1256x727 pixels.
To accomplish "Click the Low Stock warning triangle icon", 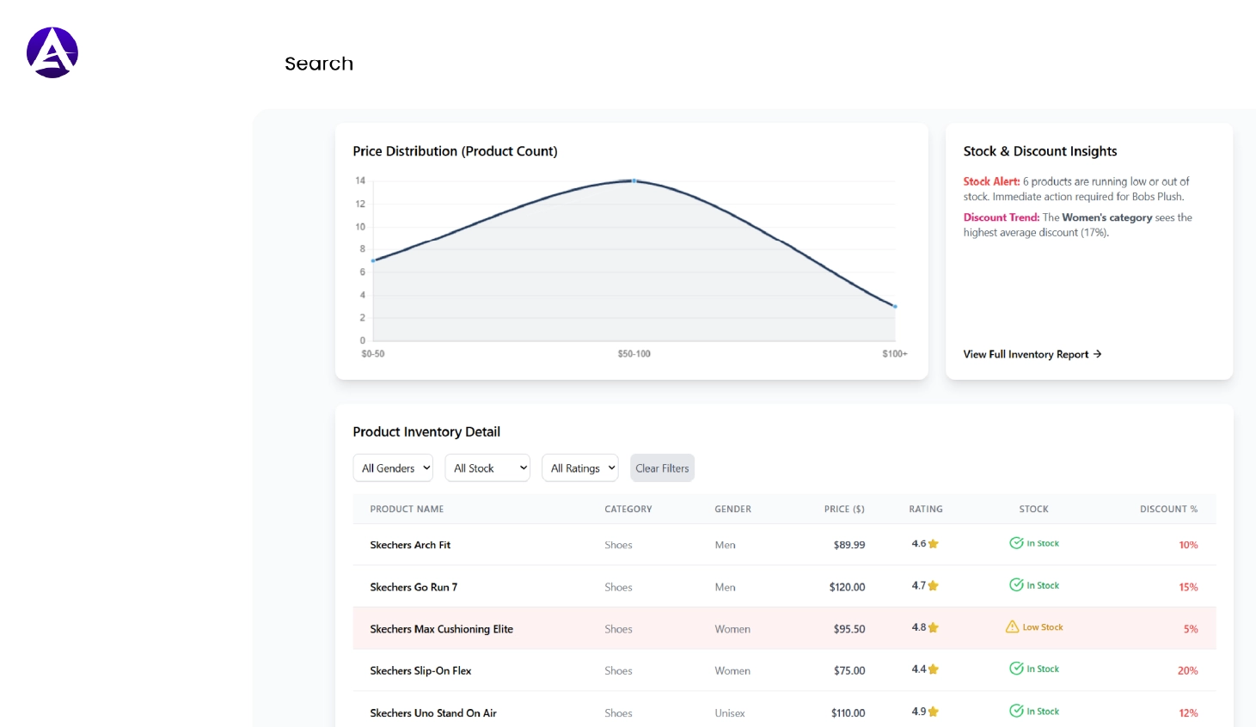I will 1011,626.
